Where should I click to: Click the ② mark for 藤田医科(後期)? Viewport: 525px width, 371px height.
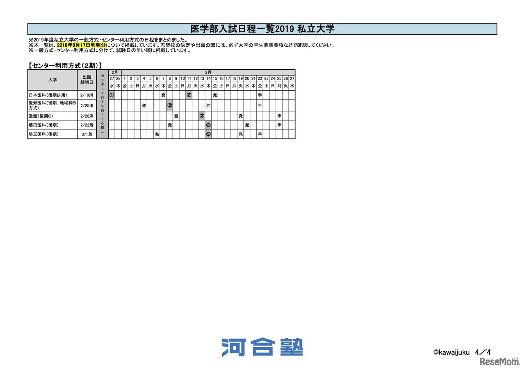[x=208, y=125]
